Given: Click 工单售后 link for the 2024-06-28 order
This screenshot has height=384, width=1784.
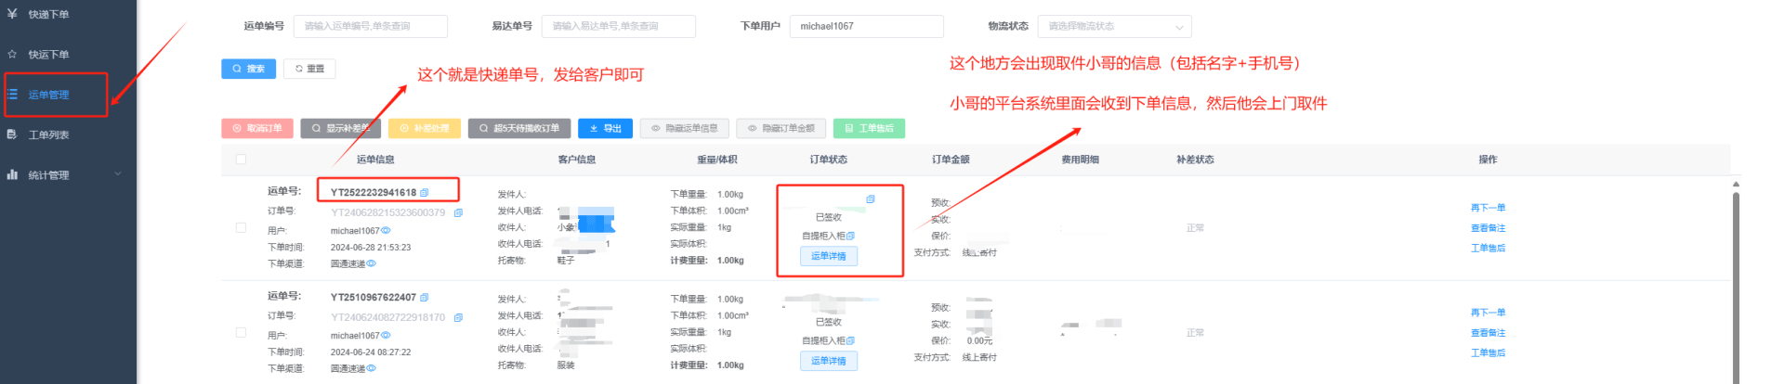Looking at the screenshot, I should [x=1488, y=249].
